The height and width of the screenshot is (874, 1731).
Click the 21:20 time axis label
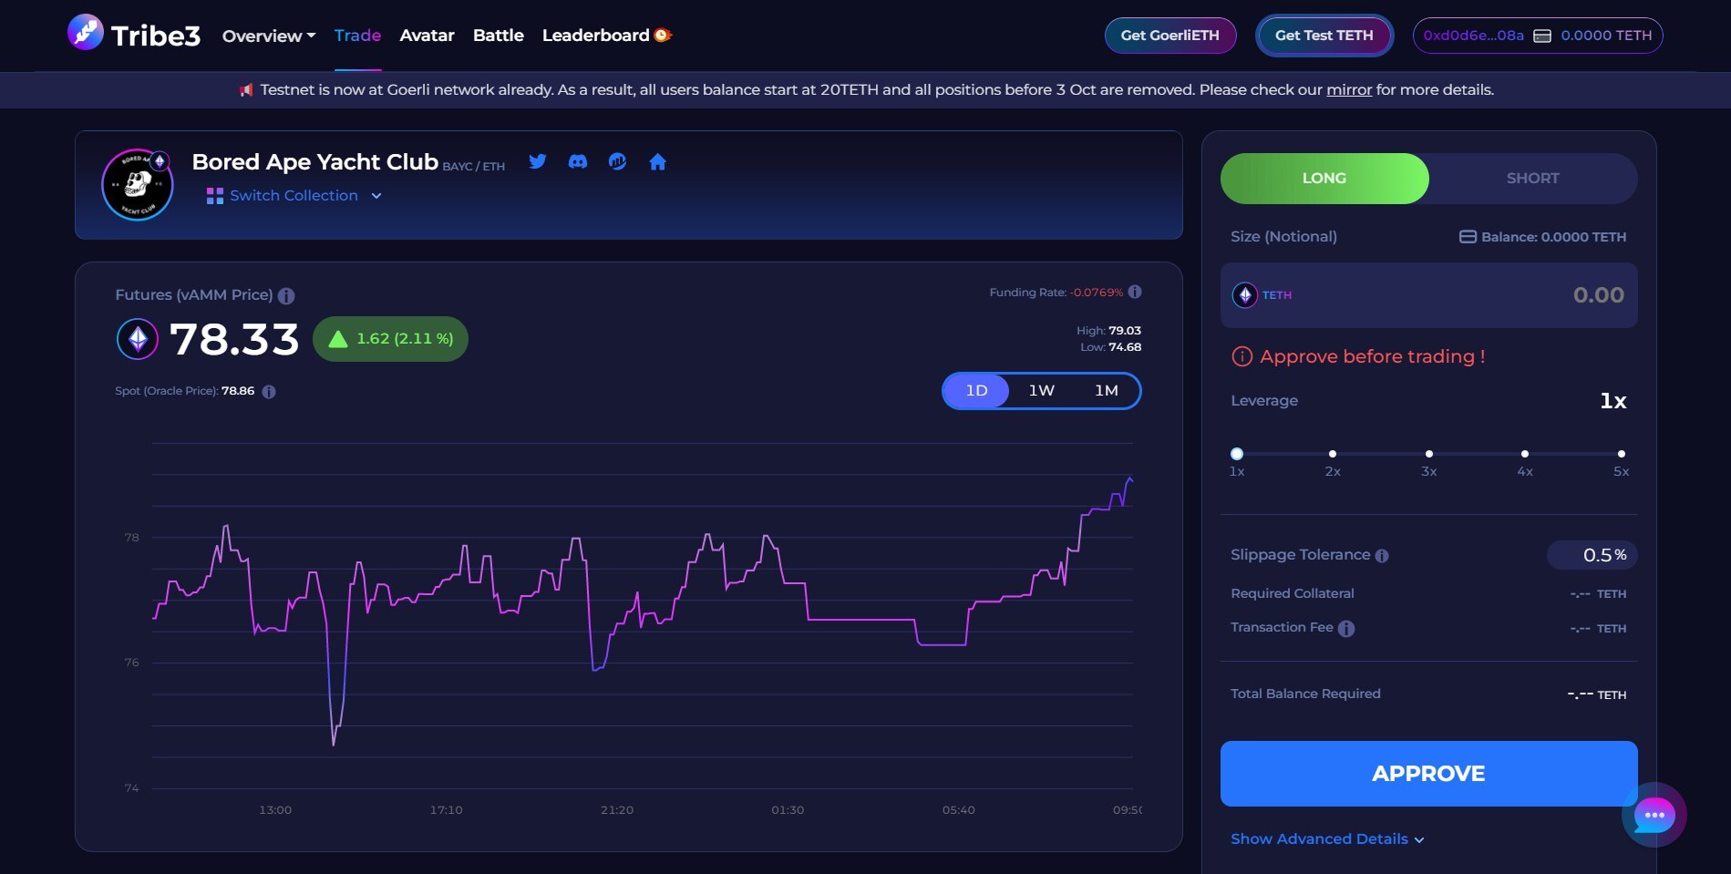(617, 810)
